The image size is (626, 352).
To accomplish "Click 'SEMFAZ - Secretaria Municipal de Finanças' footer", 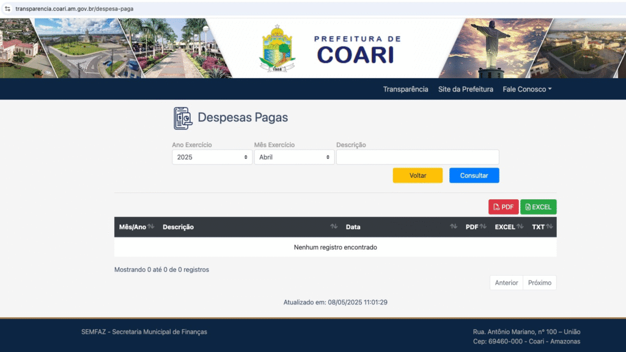I will (x=144, y=332).
